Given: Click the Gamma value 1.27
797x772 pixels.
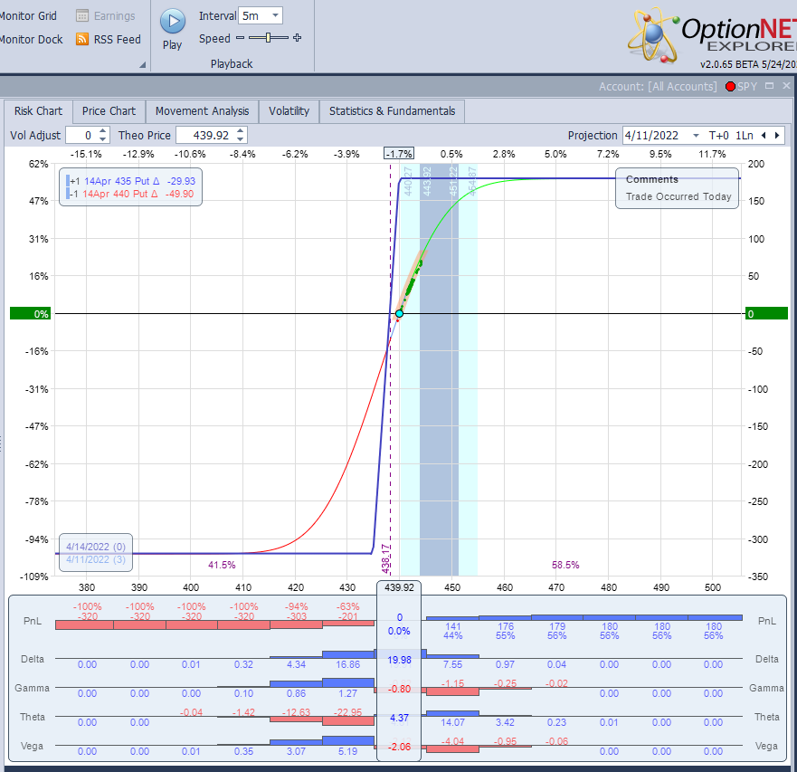Looking at the screenshot, I should 347,693.
